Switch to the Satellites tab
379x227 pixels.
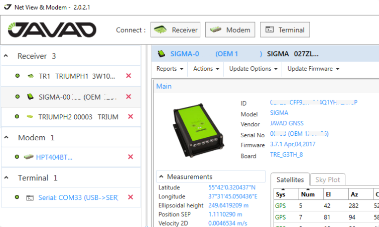(290, 180)
